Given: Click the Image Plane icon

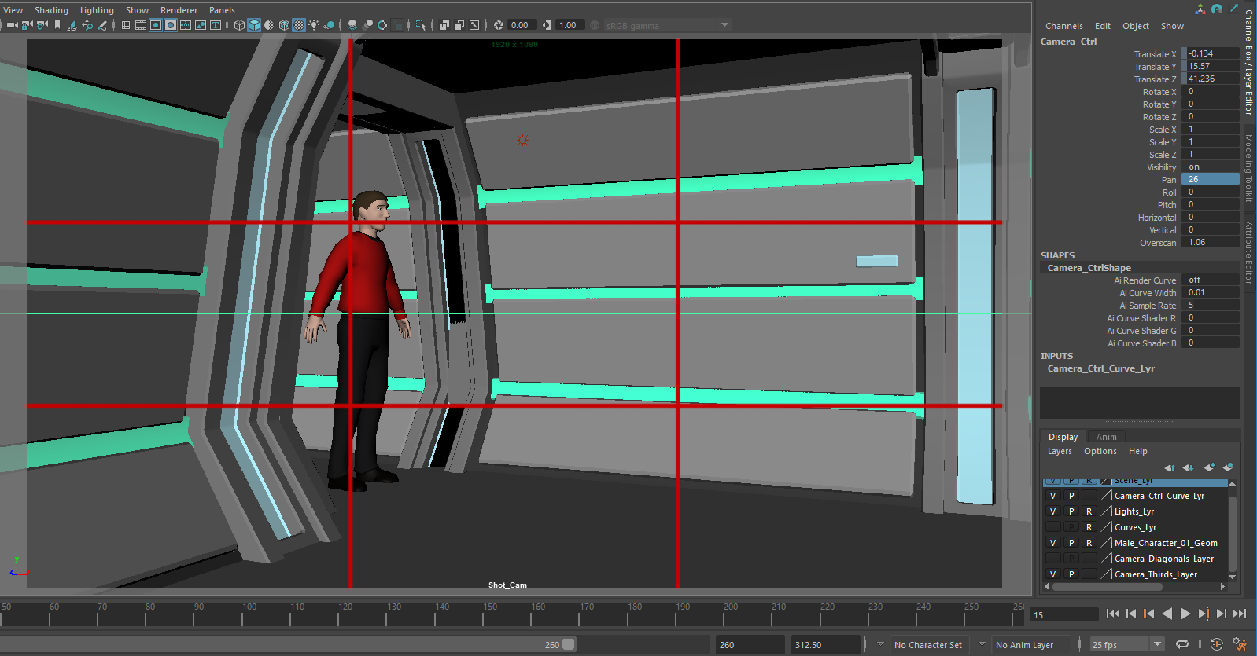Looking at the screenshot, I should [x=72, y=25].
